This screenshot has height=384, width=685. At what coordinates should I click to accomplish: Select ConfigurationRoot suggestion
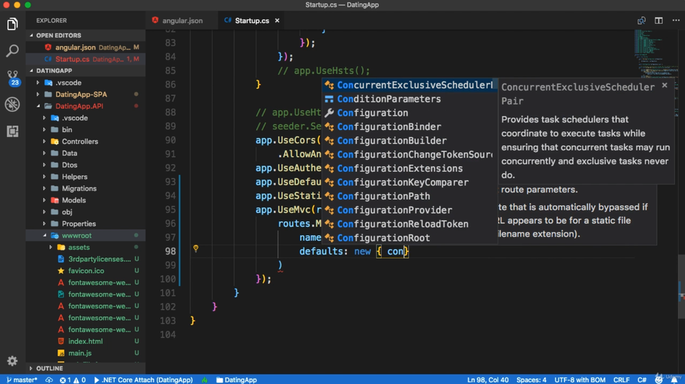(x=410, y=238)
